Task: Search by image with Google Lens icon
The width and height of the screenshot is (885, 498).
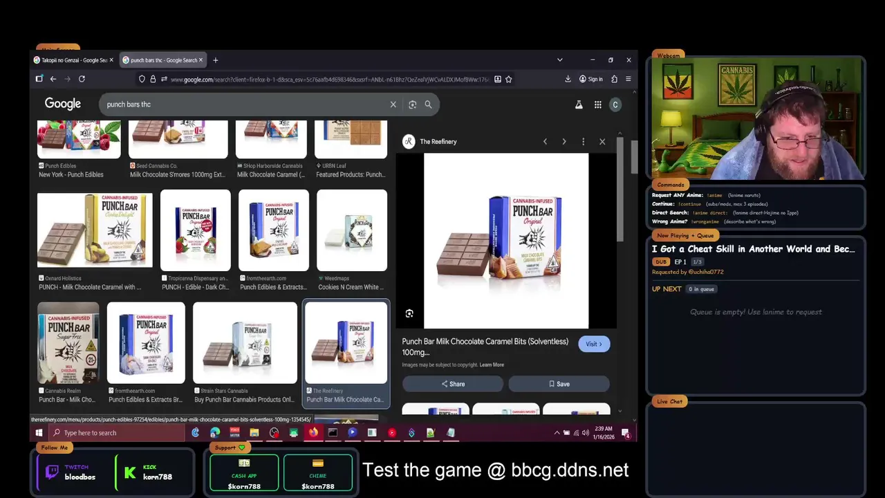Action: 412,104
